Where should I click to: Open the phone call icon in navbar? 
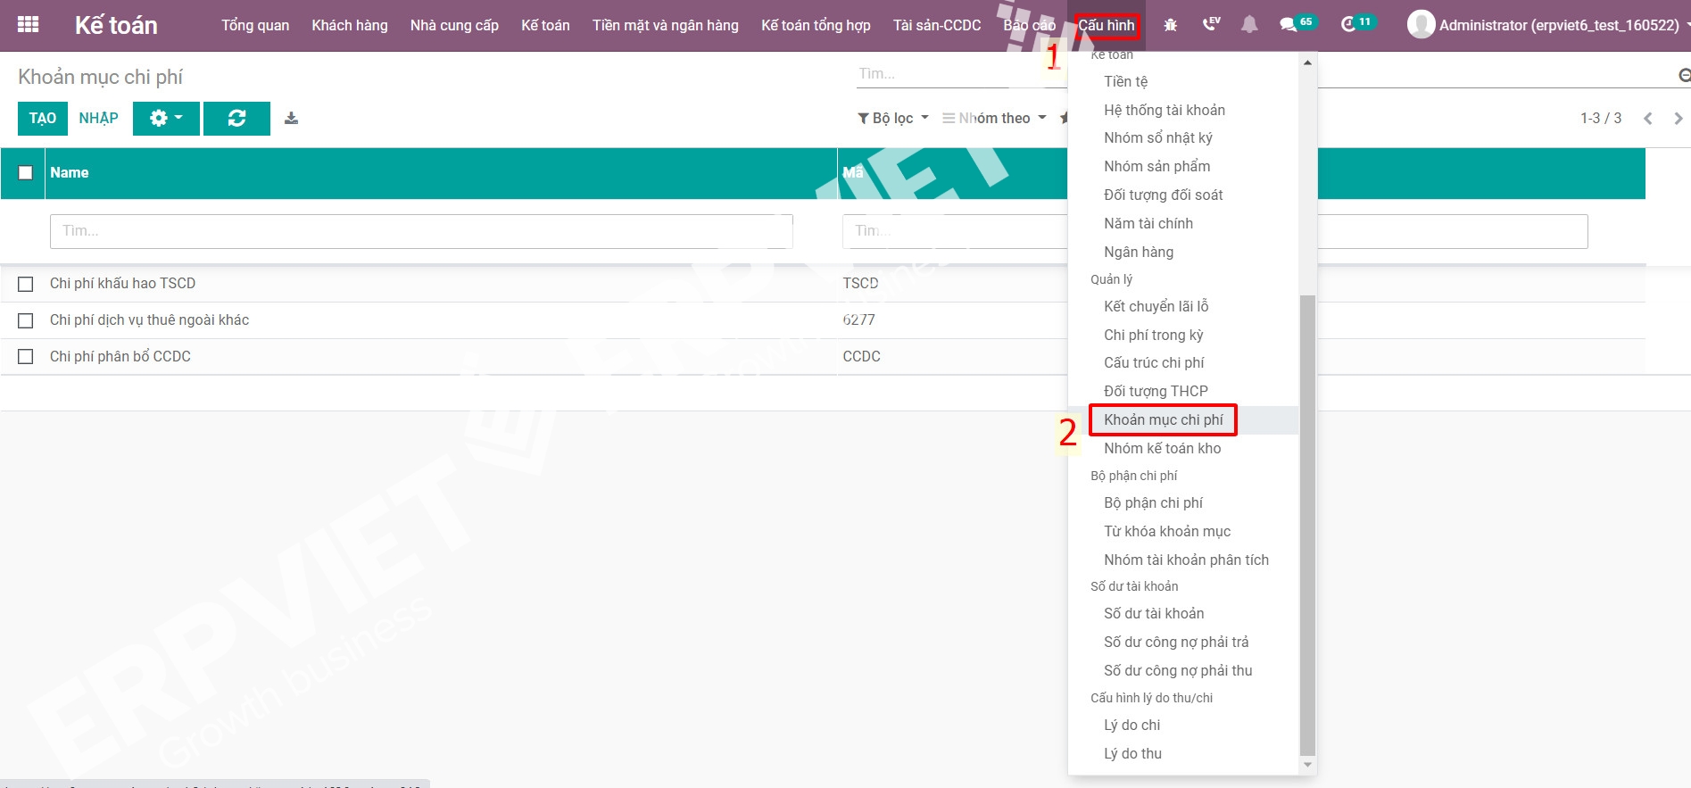(x=1210, y=25)
